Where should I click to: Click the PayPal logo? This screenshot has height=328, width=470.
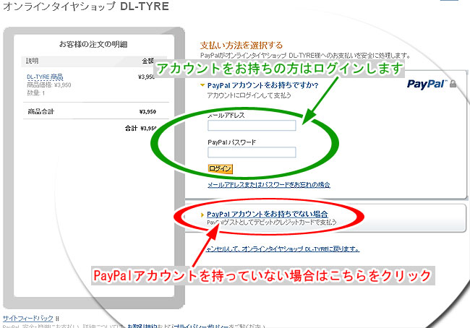click(x=427, y=85)
